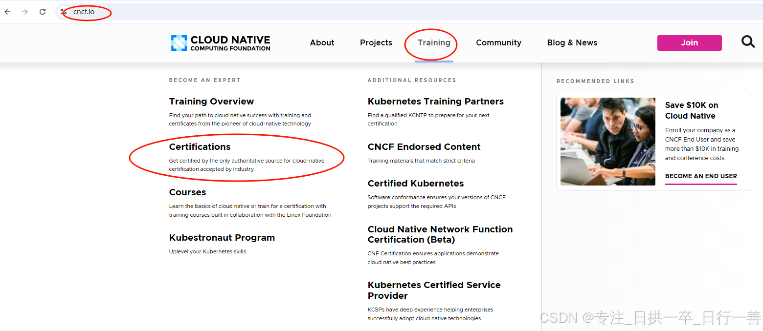
Task: Select Kubernetes Training Partners link
Action: click(435, 101)
